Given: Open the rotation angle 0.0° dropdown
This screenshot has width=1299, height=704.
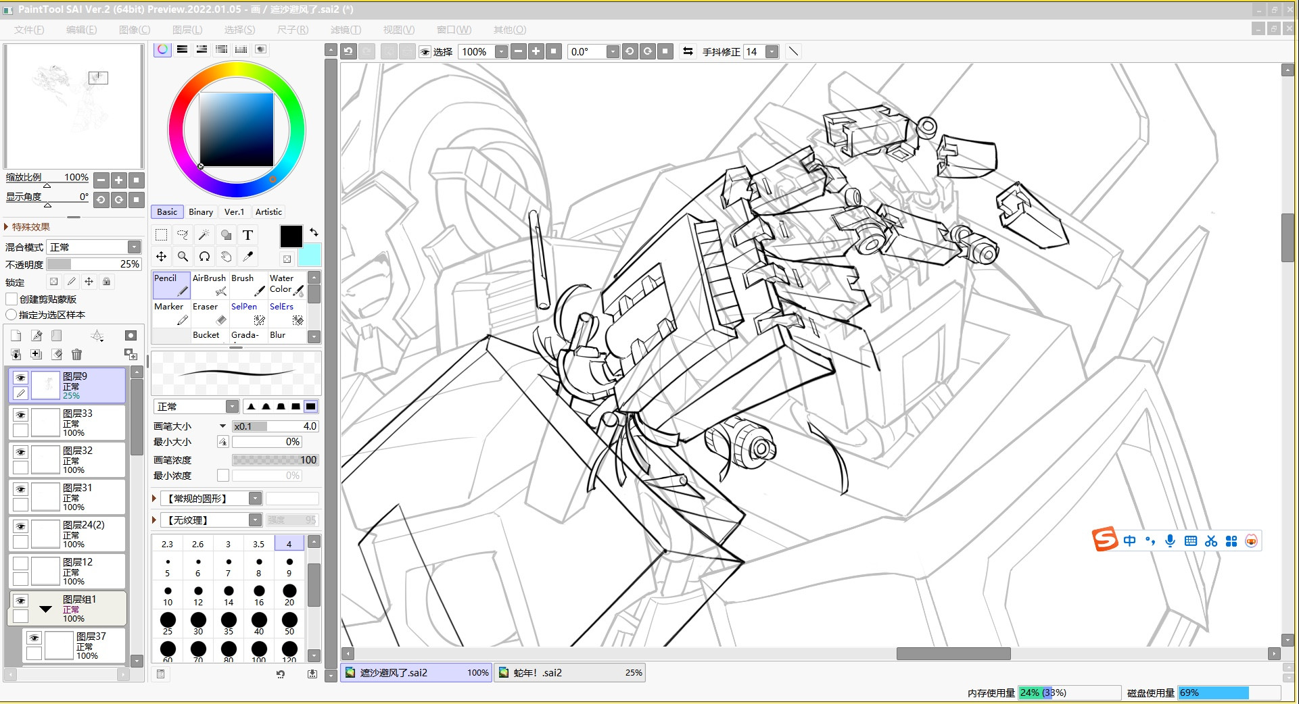Looking at the screenshot, I should (x=613, y=51).
